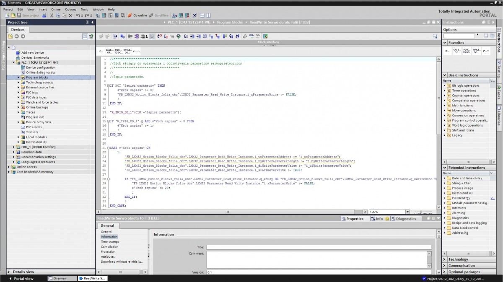503x282 pixels.
Task: Expand Timer operations in Basic instructions
Action: 445,91
